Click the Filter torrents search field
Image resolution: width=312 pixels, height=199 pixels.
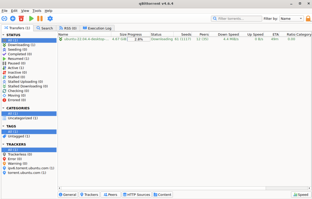[237, 19]
